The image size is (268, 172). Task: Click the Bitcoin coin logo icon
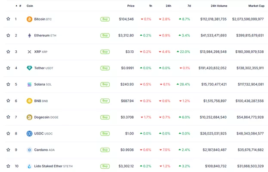coord(29,19)
